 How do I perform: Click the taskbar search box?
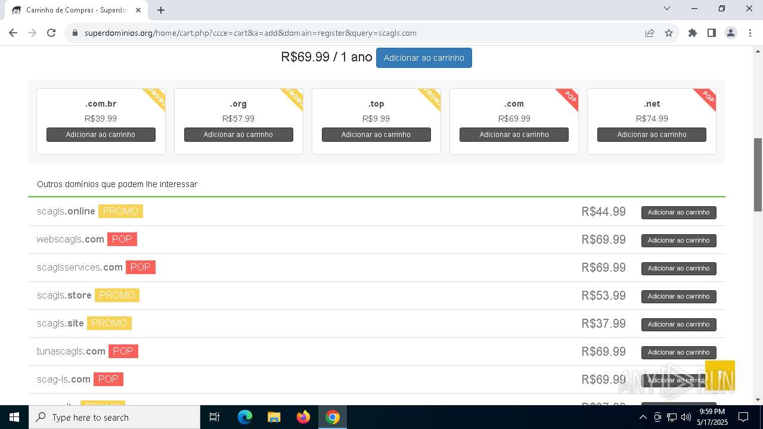click(x=114, y=417)
